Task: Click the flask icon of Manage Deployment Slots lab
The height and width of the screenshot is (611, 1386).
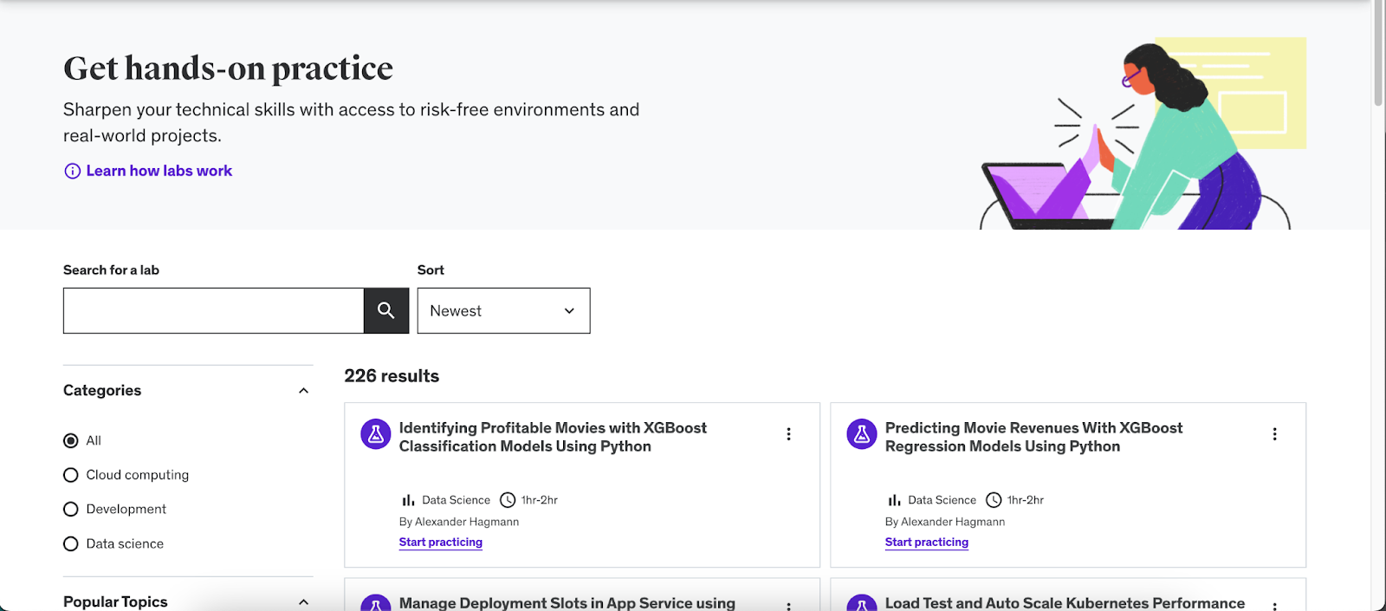Action: click(376, 604)
